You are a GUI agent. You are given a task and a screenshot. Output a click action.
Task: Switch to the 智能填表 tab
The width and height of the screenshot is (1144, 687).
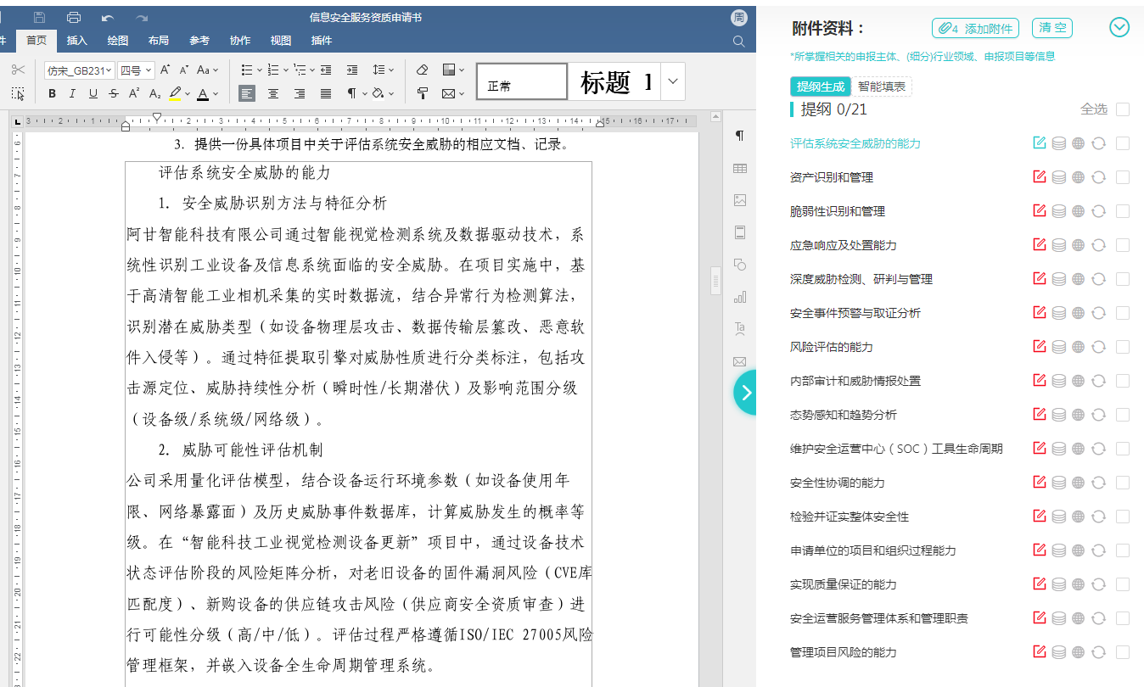(x=881, y=87)
